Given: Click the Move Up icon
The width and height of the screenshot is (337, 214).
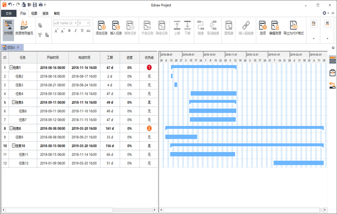Looking at the screenshot, I should [x=177, y=25].
